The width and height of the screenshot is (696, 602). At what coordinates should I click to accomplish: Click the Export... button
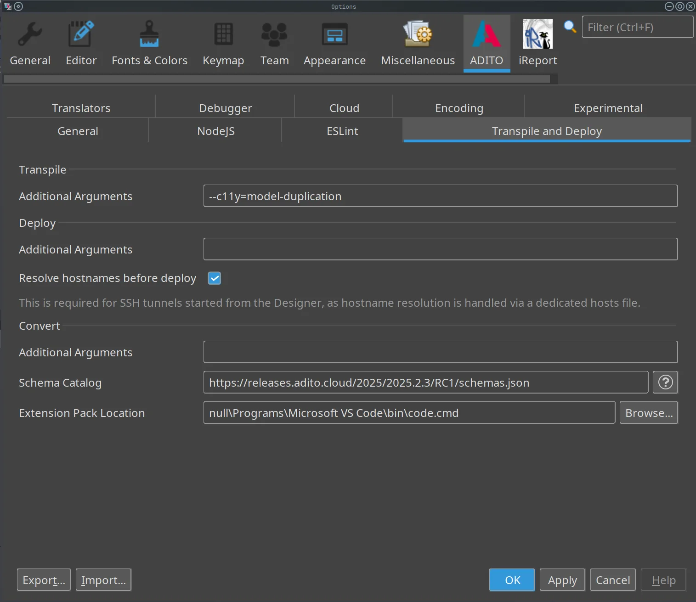[44, 580]
